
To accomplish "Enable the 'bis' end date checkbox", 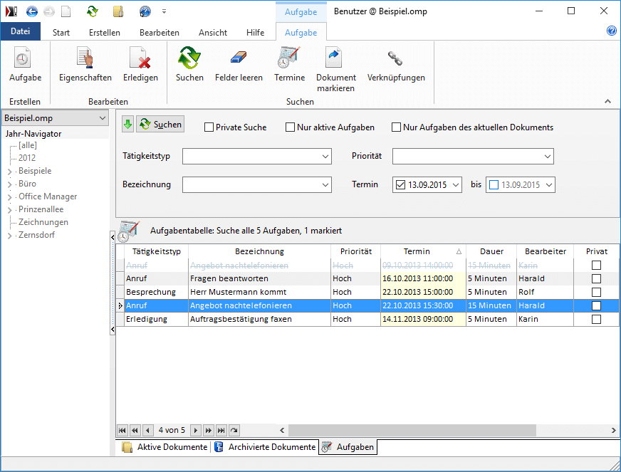I will [x=494, y=185].
